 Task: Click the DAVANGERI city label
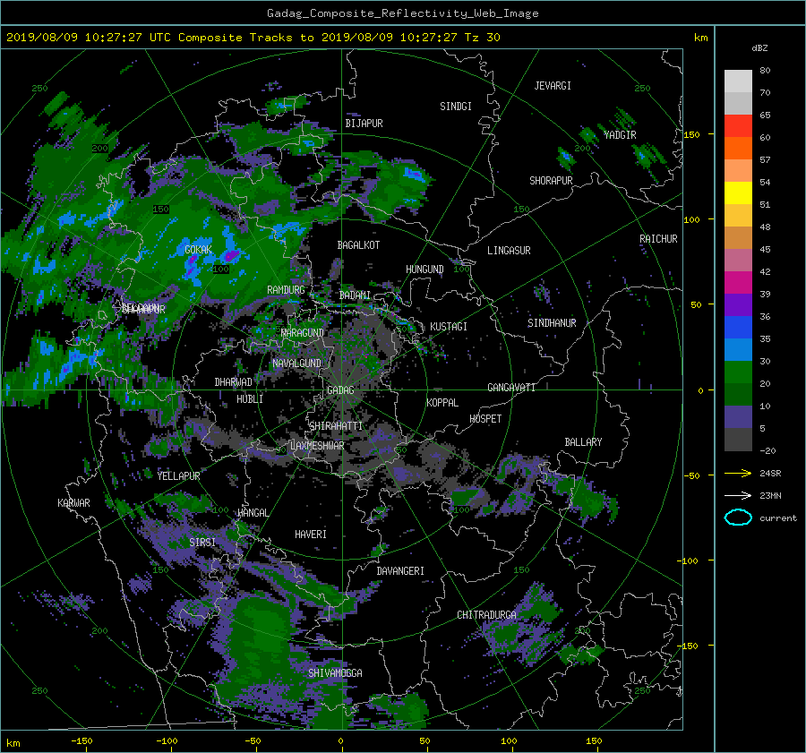click(x=400, y=571)
